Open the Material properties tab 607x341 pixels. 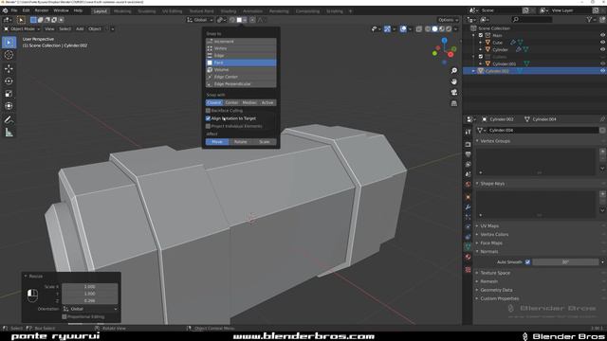(468, 257)
